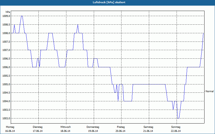
Task: Click the date 22.06.14
Action: pos(176,131)
